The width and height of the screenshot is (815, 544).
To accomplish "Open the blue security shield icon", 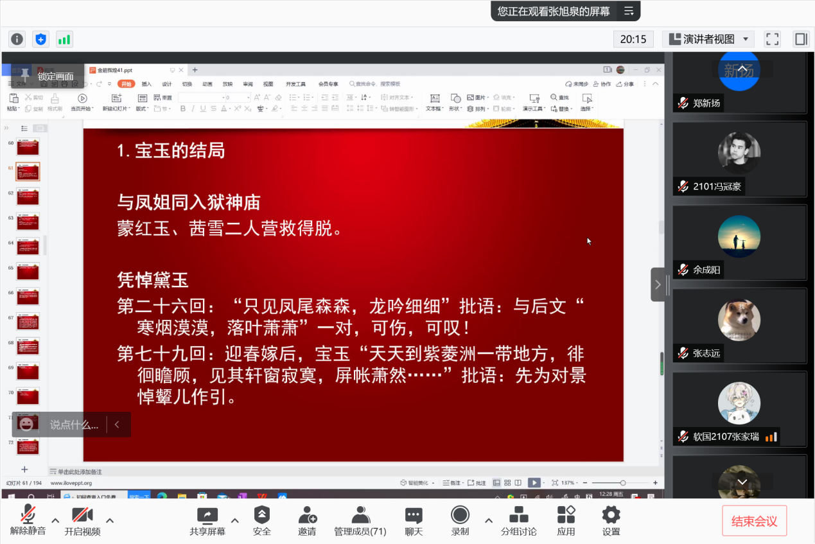I will (x=40, y=39).
